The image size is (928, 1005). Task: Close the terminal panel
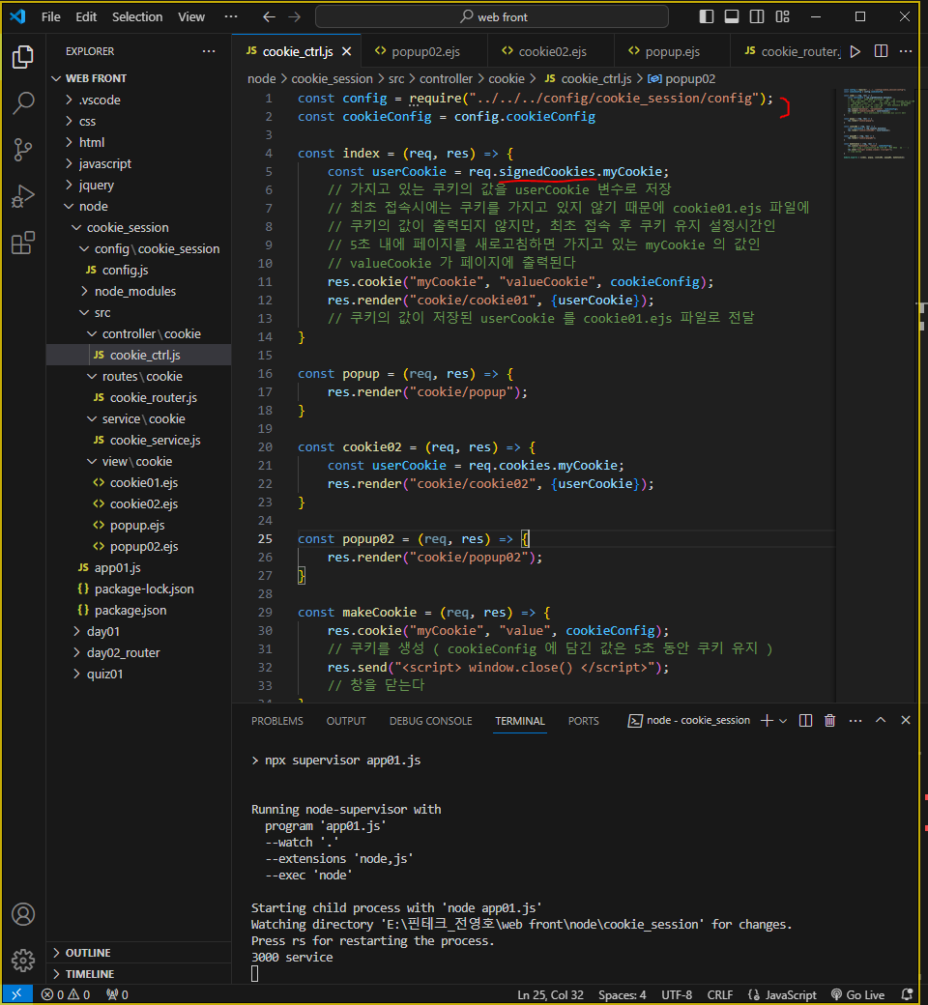click(906, 721)
